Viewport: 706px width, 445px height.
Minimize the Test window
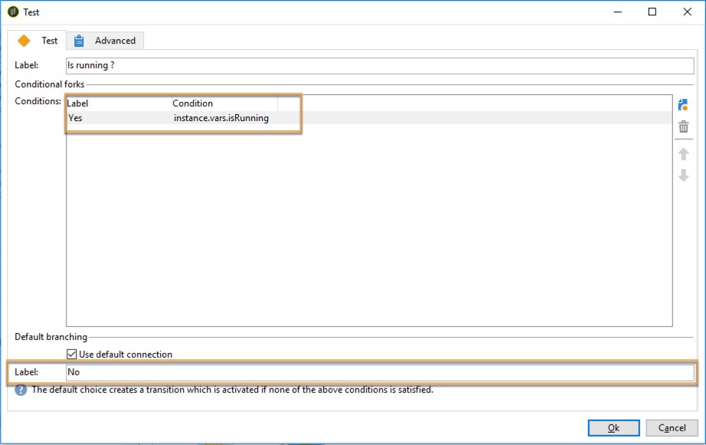pyautogui.click(x=618, y=12)
